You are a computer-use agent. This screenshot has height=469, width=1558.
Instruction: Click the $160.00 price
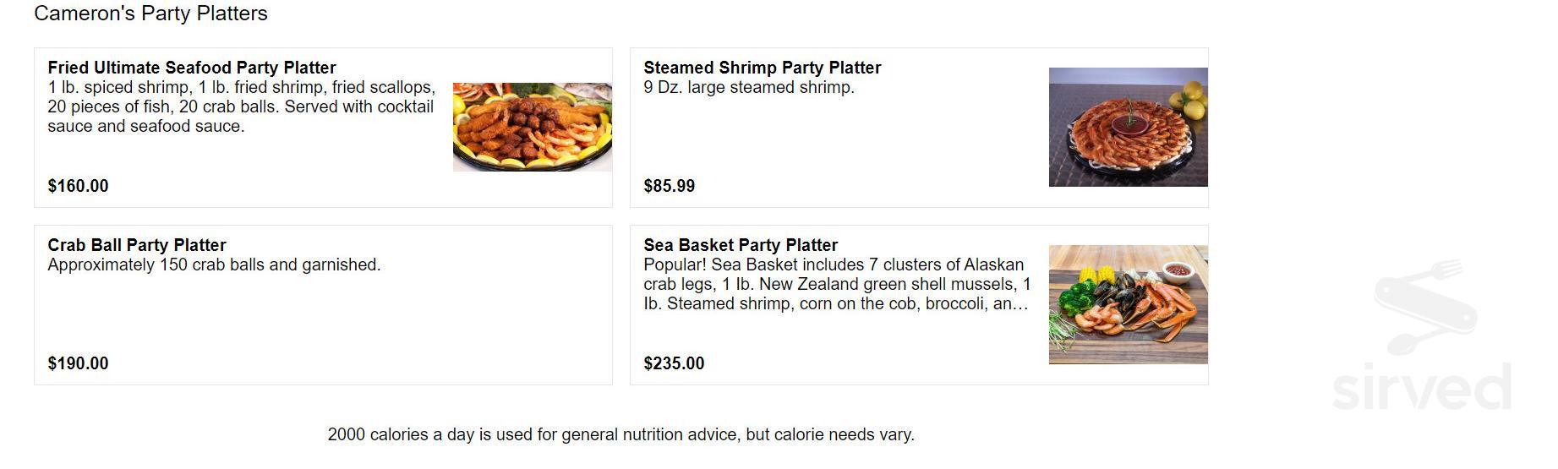[78, 186]
